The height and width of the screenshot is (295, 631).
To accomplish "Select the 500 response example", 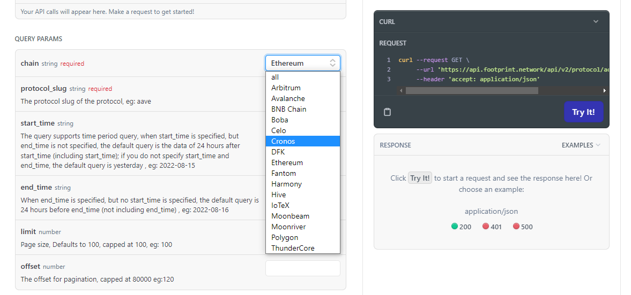I will click(523, 227).
